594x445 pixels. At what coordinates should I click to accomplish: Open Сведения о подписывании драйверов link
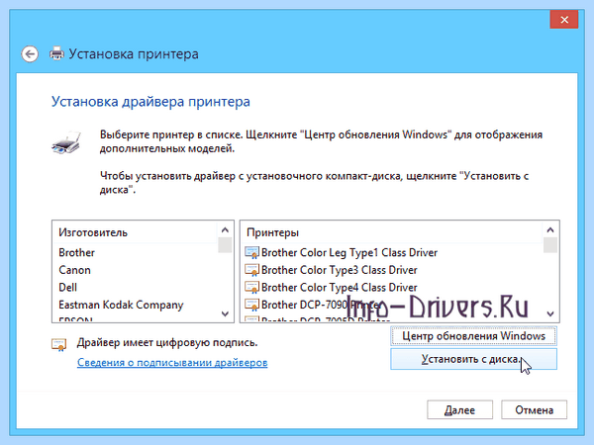[x=172, y=363]
